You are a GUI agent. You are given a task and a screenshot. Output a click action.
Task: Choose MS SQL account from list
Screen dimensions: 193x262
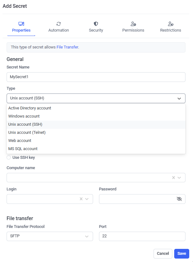[23, 149]
